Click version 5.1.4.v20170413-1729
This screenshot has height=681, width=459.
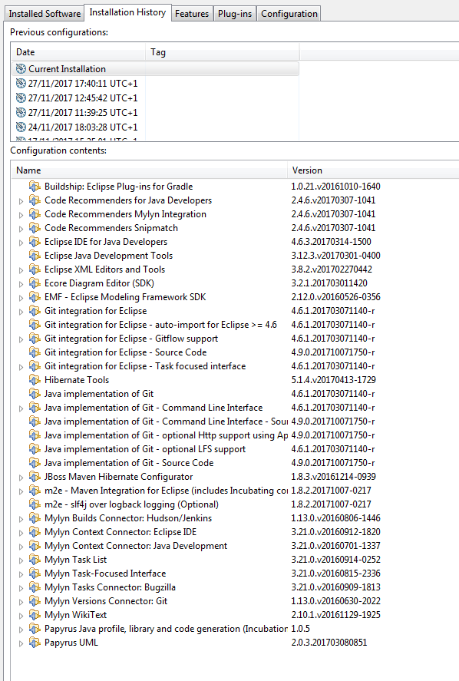click(x=333, y=380)
